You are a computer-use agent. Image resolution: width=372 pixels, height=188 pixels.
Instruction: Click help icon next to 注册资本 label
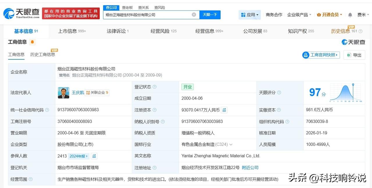[x=154, y=110]
